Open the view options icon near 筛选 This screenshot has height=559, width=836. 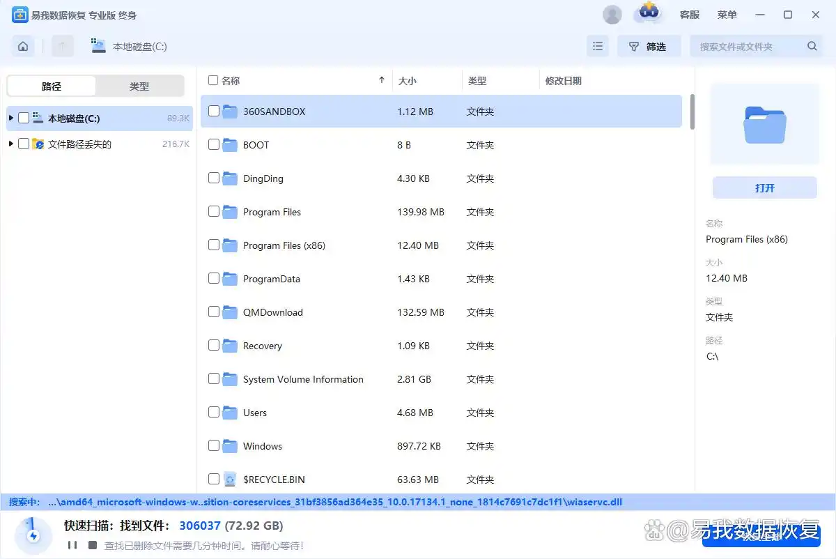pos(598,45)
